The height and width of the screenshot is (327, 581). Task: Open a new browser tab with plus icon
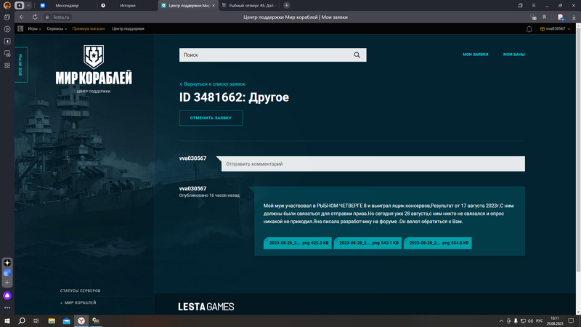[x=286, y=6]
